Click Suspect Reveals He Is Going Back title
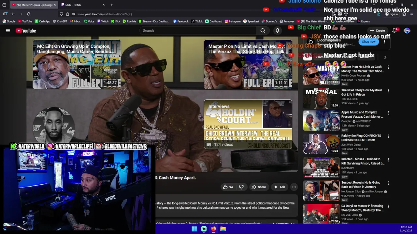 click(x=361, y=185)
